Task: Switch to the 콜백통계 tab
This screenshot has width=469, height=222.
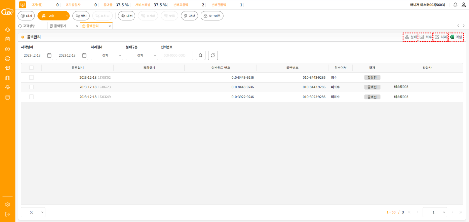Action: pos(61,26)
